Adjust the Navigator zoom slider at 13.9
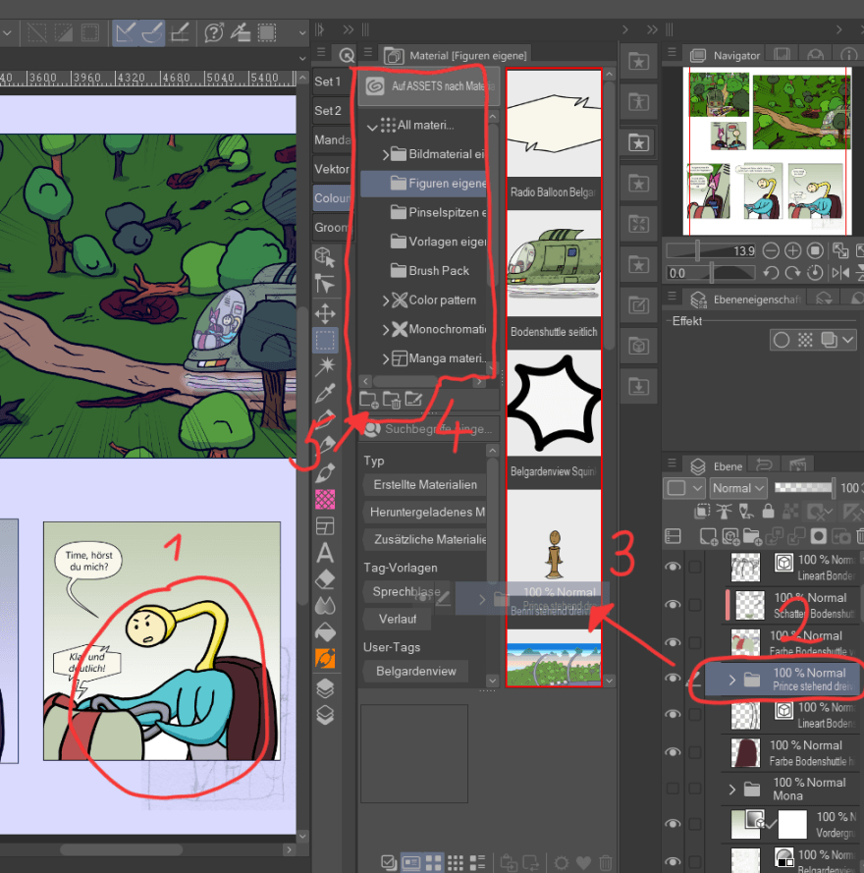This screenshot has width=864, height=873. (x=712, y=251)
